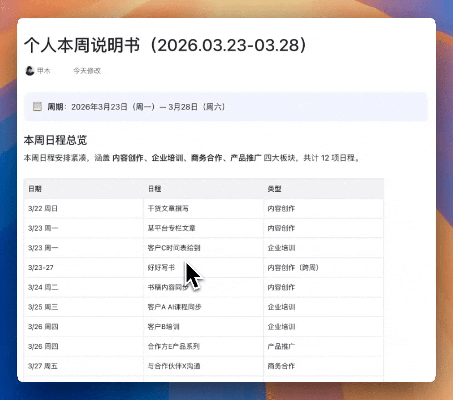Click the document title 个人本周说明书
453x400 pixels.
click(99, 46)
